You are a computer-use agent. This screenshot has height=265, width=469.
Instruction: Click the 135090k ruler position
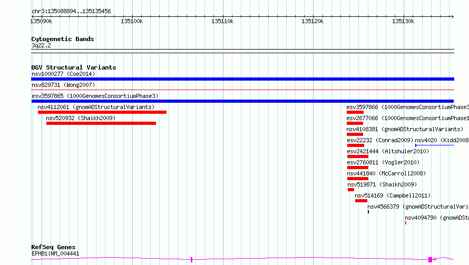coord(41,21)
